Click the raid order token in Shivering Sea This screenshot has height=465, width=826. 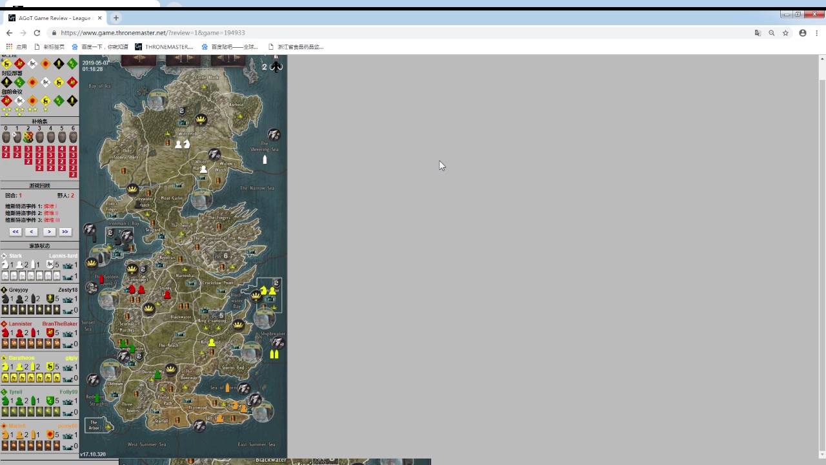coord(274,134)
